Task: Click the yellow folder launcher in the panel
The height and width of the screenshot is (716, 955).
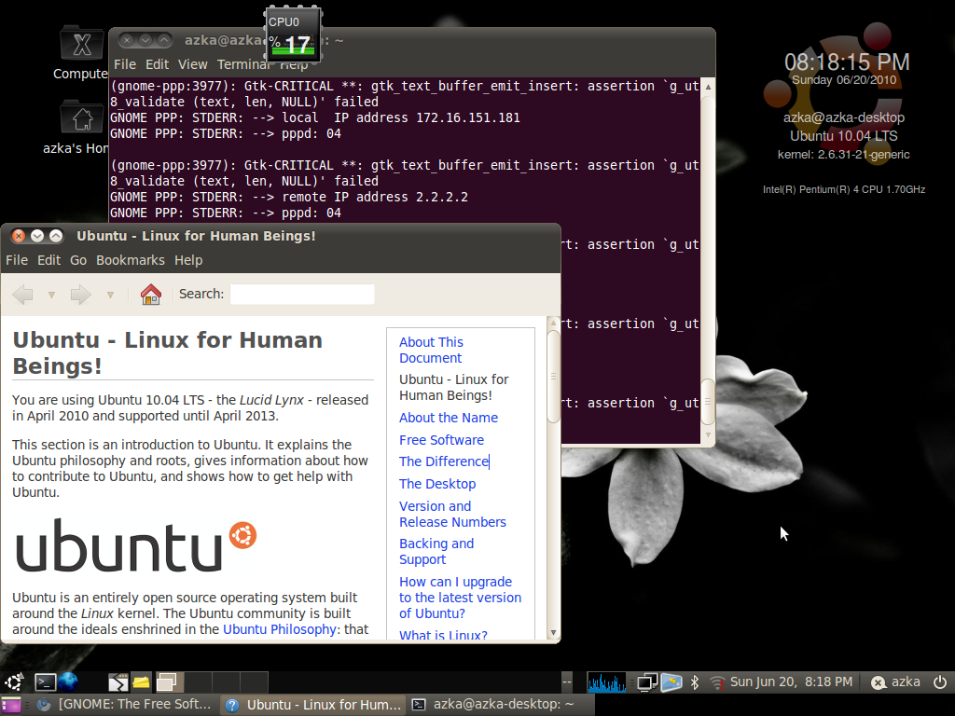Action: pyautogui.click(x=142, y=682)
